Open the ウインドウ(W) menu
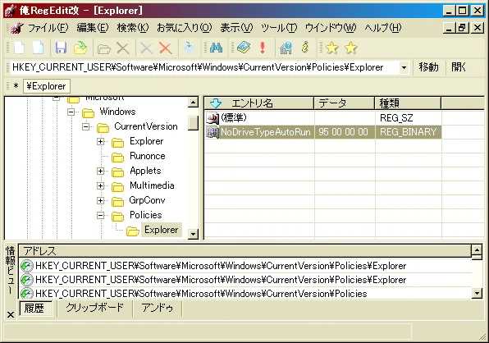The image size is (489, 343). (x=331, y=28)
